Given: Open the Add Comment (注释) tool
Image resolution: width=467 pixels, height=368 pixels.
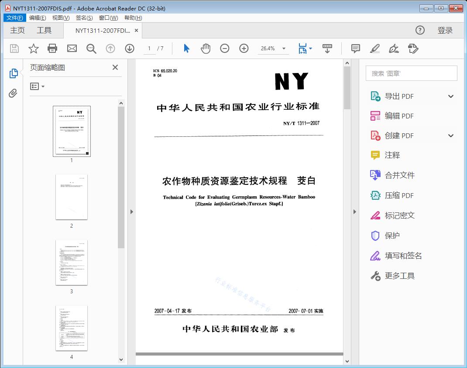Looking at the screenshot, I should point(355,49).
